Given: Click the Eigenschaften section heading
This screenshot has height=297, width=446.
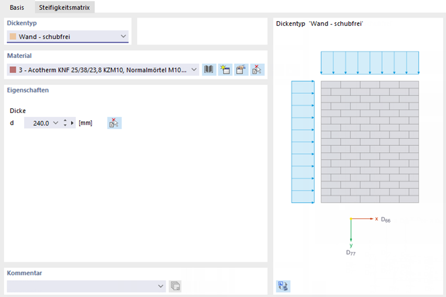Looking at the screenshot, I should tap(28, 90).
